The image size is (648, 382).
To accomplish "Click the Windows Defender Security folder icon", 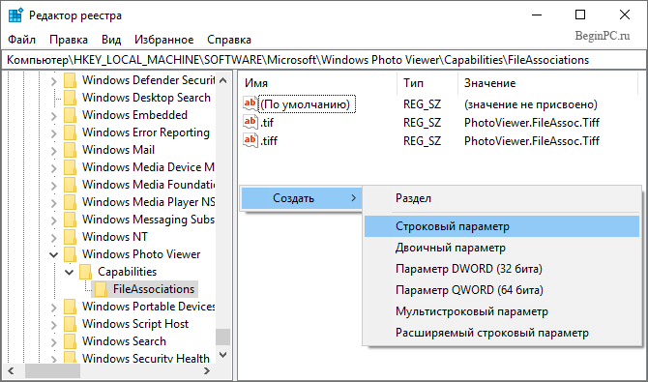I will [71, 80].
